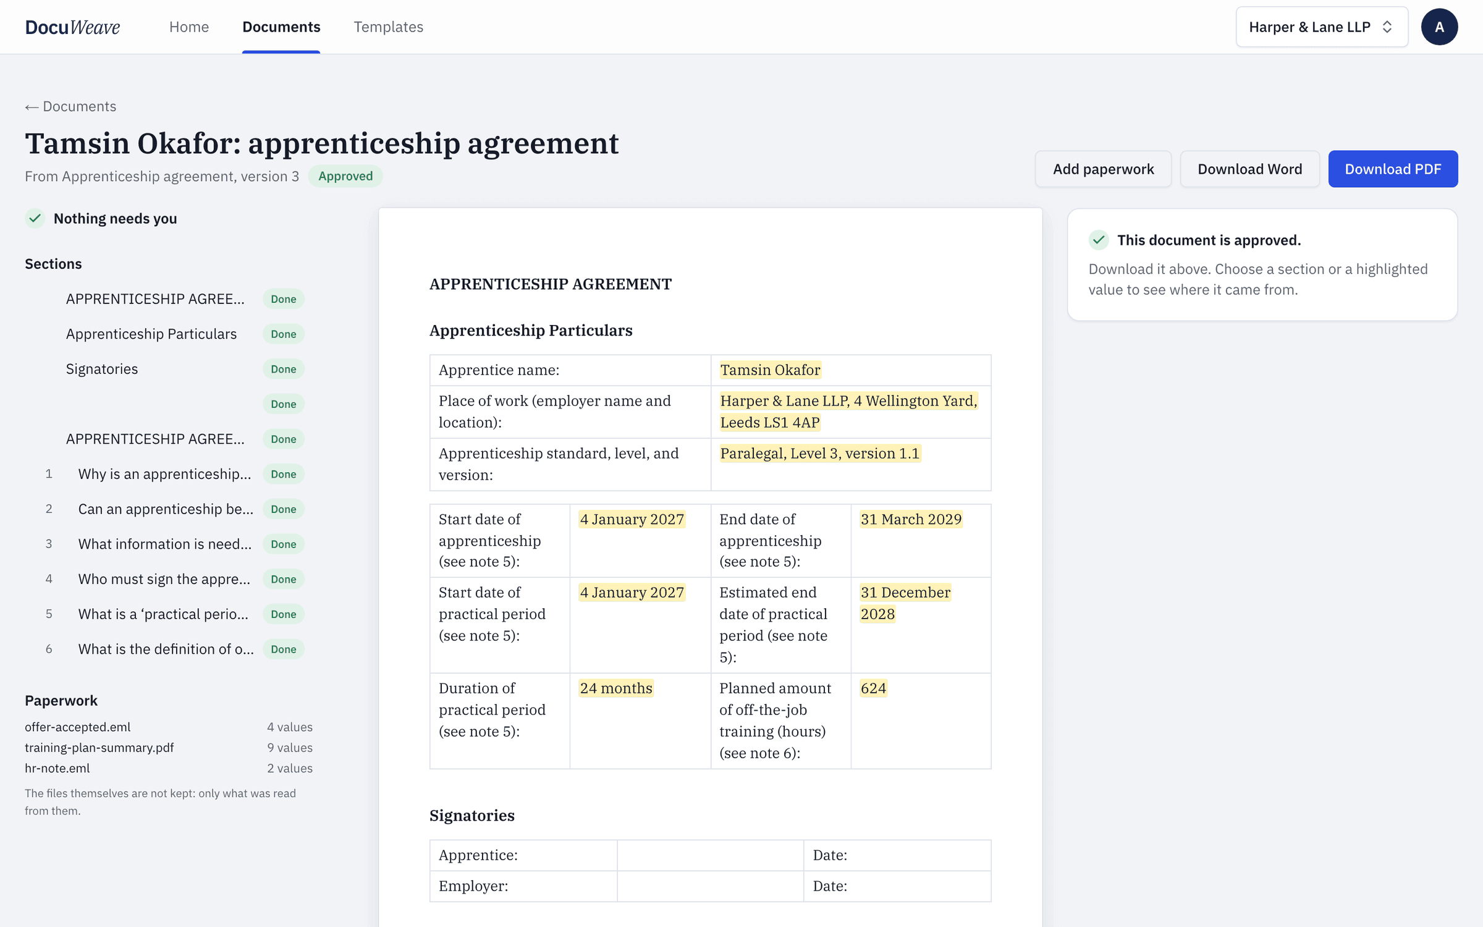The height and width of the screenshot is (927, 1483).
Task: Open section 6 What is the definition of o
Action: [166, 649]
